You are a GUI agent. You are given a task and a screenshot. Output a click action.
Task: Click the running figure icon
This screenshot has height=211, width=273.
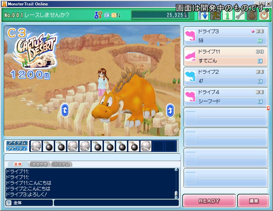[x=215, y=16]
